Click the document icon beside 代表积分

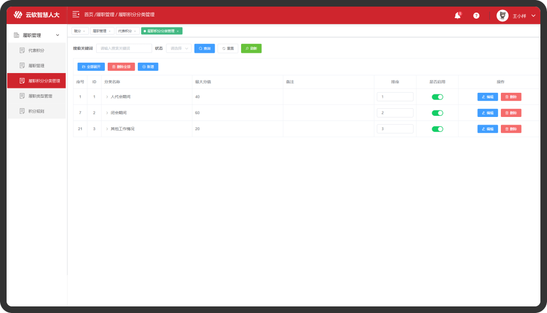click(22, 51)
